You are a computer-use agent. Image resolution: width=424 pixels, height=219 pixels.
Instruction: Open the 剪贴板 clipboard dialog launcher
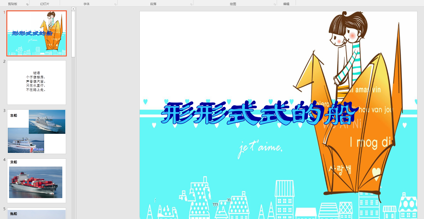coord(27,4)
